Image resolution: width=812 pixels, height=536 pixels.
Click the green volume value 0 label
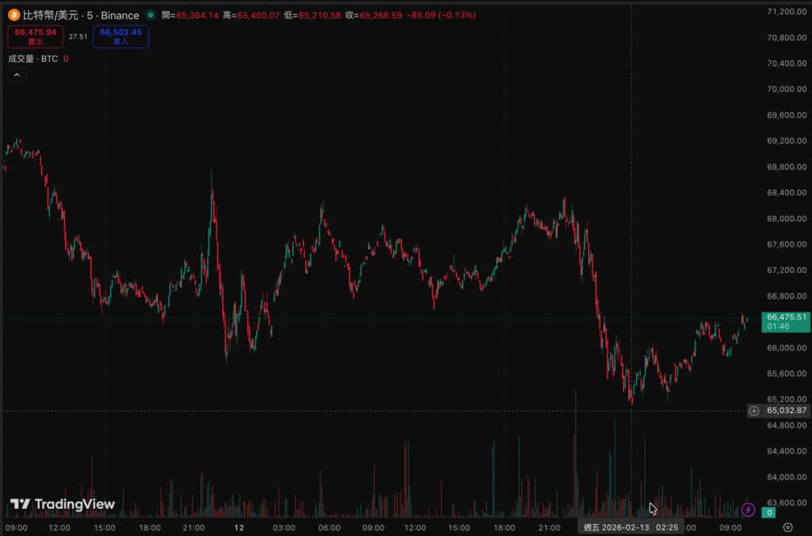coord(768,513)
